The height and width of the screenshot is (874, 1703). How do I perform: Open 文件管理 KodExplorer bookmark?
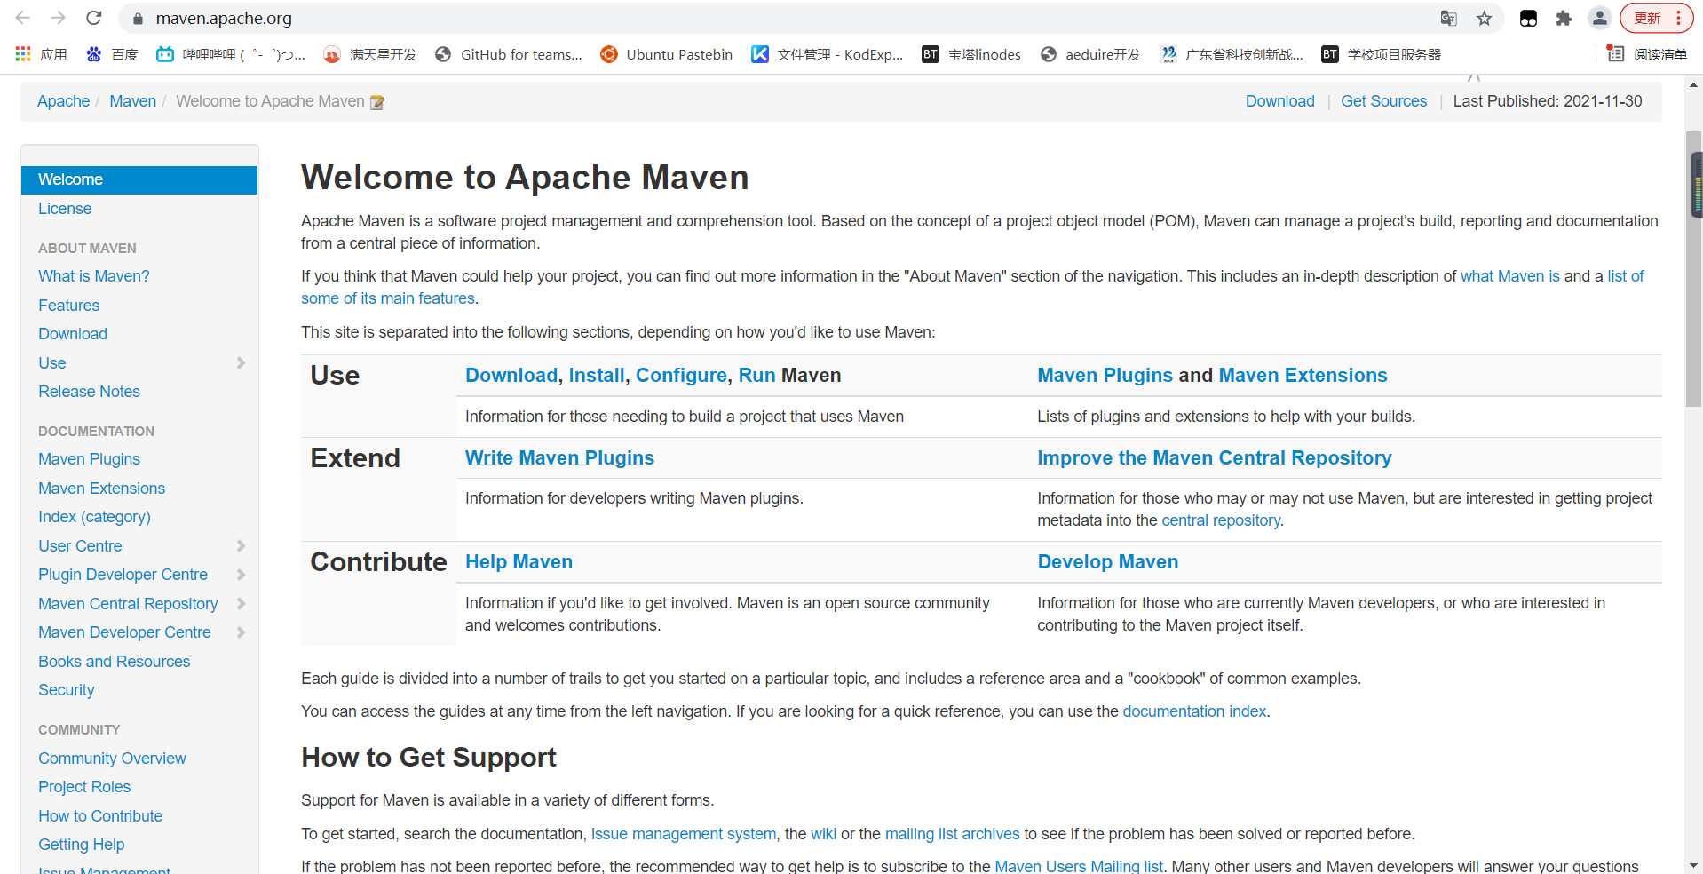828,54
